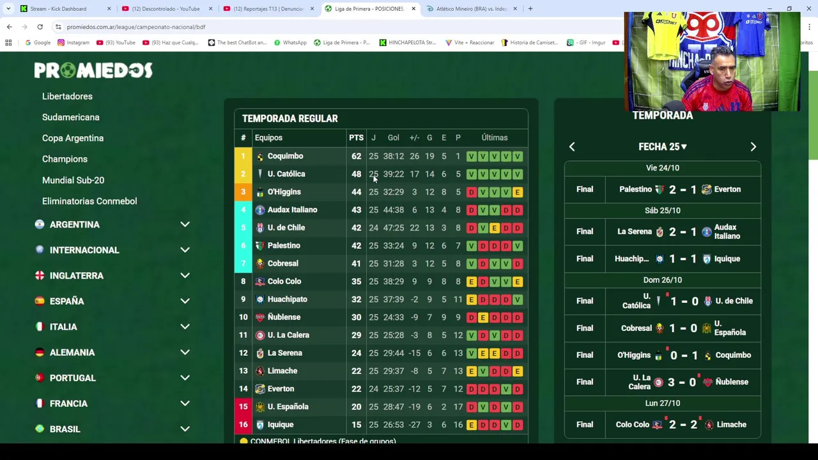Expand the ARGENTINA section chevron
818x460 pixels.
point(185,224)
